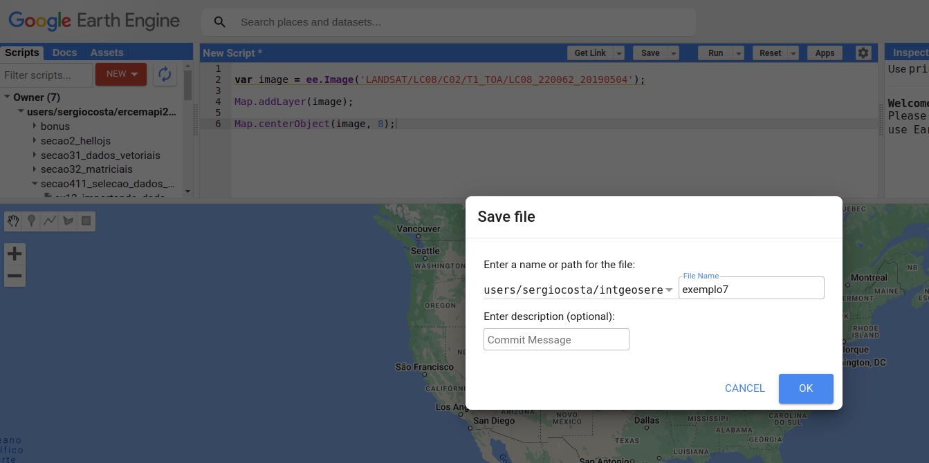Open the NEW script dropdown button
929x463 pixels.
[121, 74]
